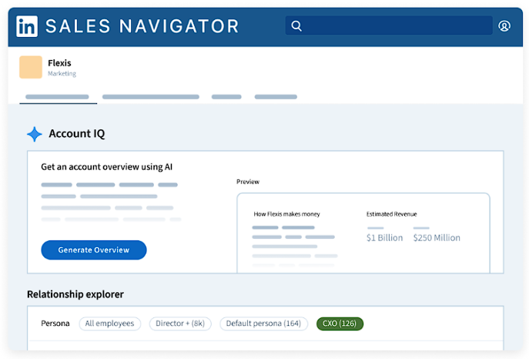Deselect the green CXO (126) chip
Screen dimensions: 529x359
coord(340,324)
